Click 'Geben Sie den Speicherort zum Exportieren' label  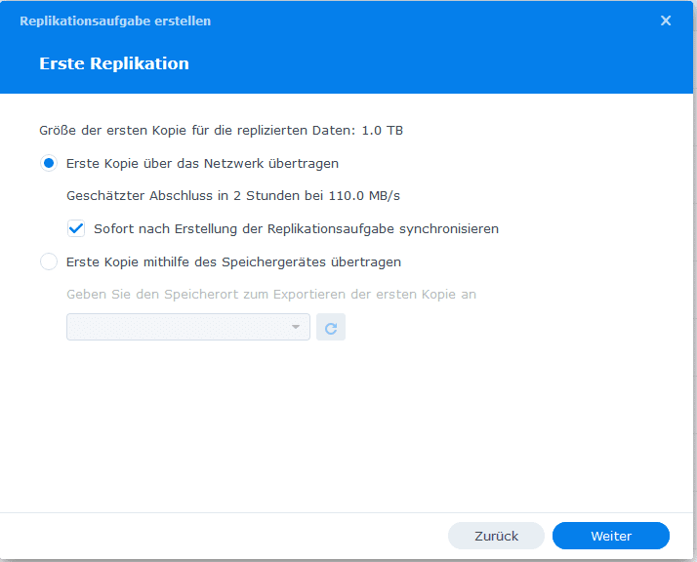[271, 295]
